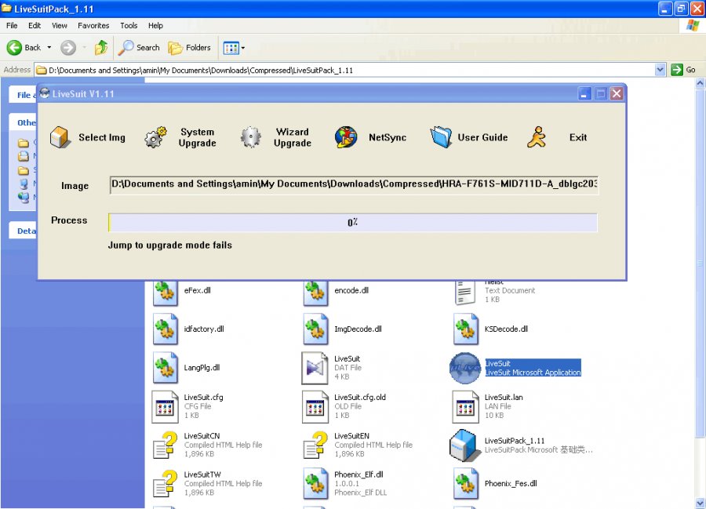Click the System Upgrade gear icon
The width and height of the screenshot is (706, 509).
point(155,136)
